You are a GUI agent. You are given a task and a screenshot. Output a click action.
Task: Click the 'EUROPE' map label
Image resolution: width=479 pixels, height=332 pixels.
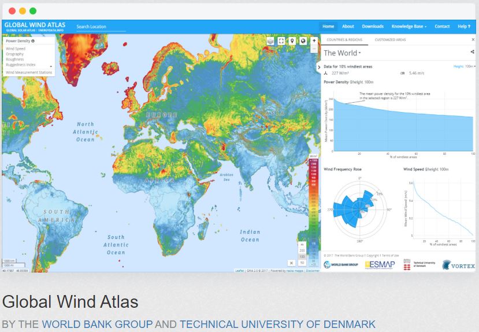click(x=162, y=115)
